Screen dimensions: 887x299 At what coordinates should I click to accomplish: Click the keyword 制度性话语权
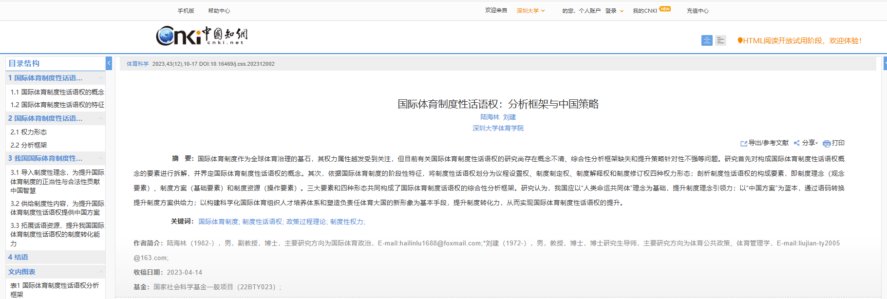[262, 222]
